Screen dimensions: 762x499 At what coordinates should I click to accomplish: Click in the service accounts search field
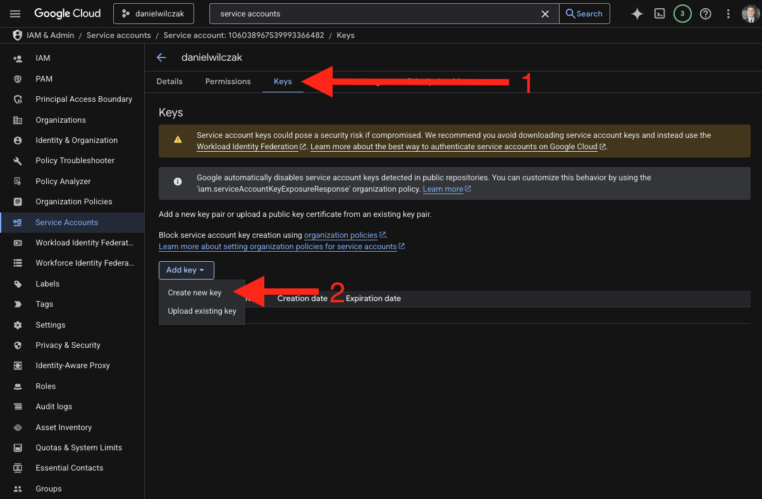(x=376, y=14)
